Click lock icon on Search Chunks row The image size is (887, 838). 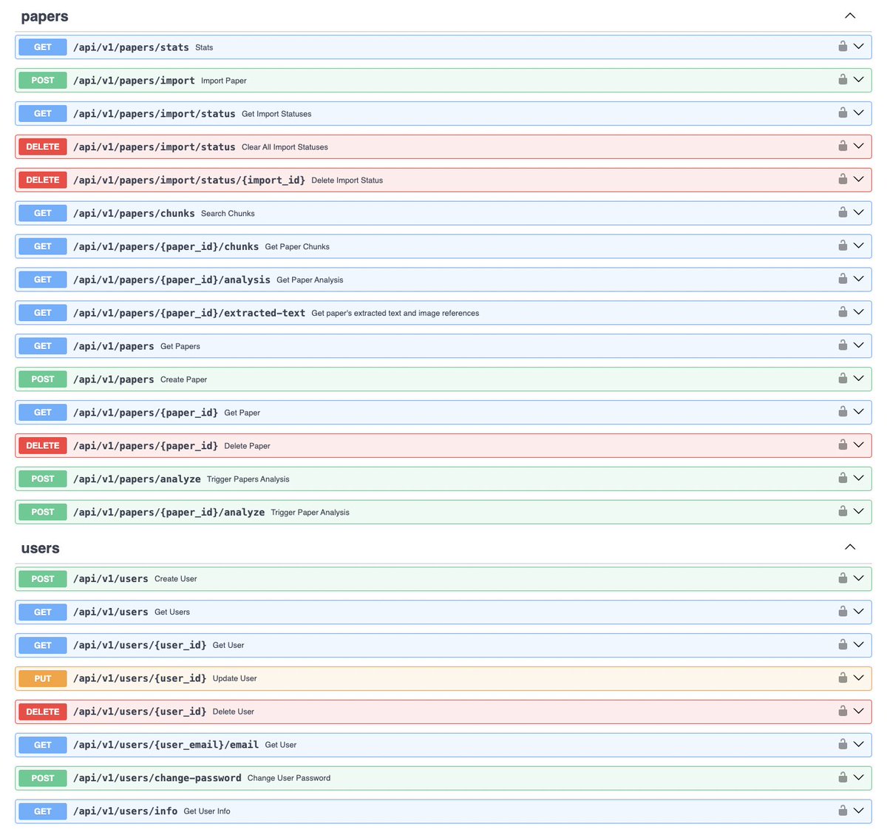click(x=843, y=212)
